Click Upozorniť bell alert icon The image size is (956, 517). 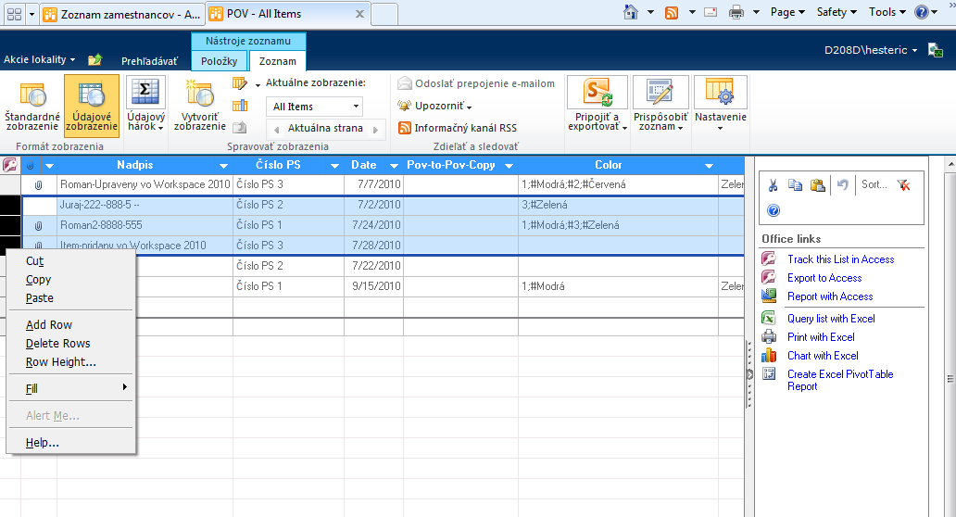coord(404,106)
